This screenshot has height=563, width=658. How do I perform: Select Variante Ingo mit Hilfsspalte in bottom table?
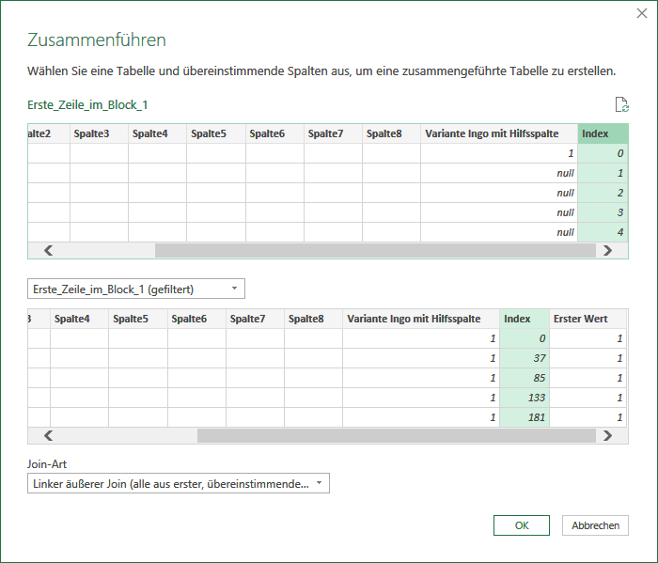click(421, 319)
